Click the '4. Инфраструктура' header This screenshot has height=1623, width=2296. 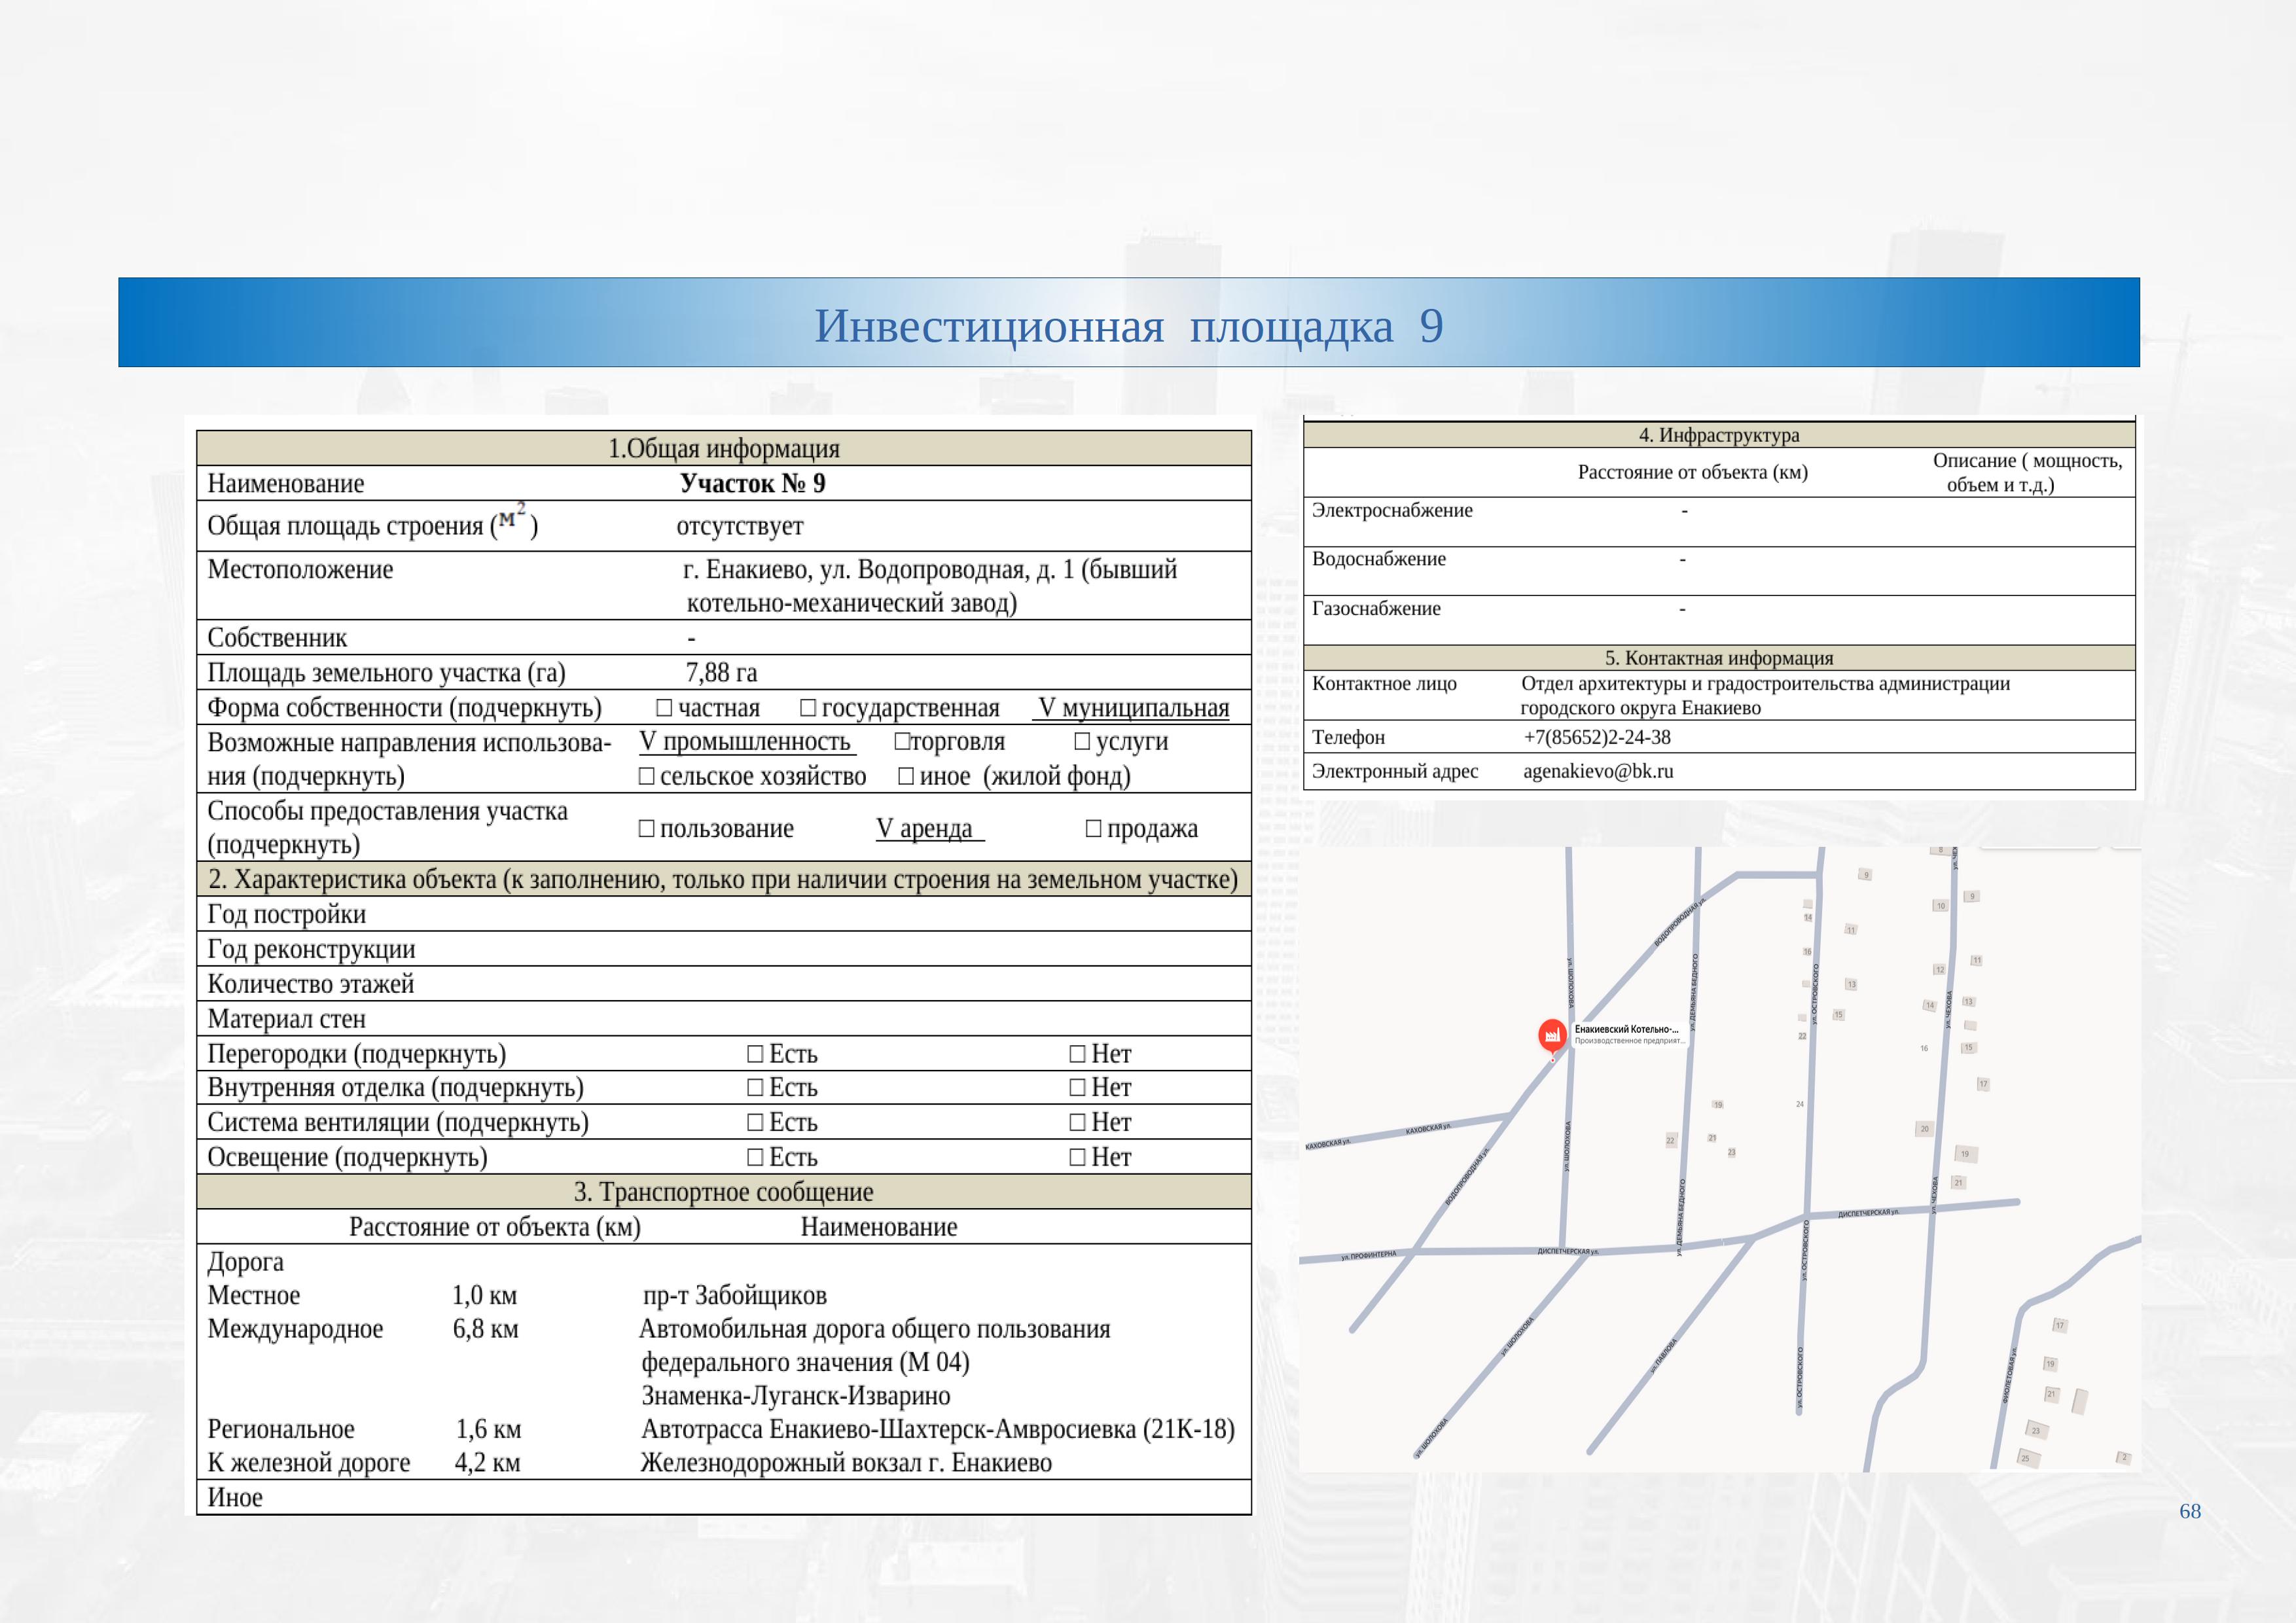[1719, 435]
